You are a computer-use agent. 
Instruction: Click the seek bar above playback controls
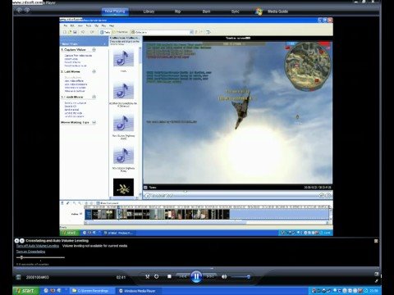(x=196, y=268)
